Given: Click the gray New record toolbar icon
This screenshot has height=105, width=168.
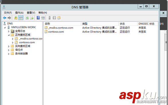Looking at the screenshot, I should (54, 18).
